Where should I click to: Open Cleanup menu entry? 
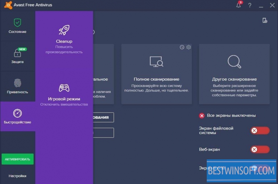point(64,40)
